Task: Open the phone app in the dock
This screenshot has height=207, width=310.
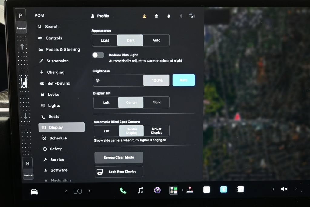Action: (x=123, y=191)
